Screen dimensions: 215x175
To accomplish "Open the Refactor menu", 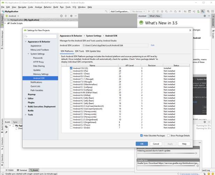I will [x=47, y=7].
